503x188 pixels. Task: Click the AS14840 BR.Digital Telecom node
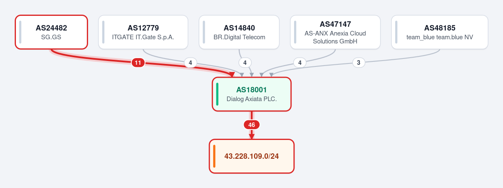pyautogui.click(x=239, y=32)
